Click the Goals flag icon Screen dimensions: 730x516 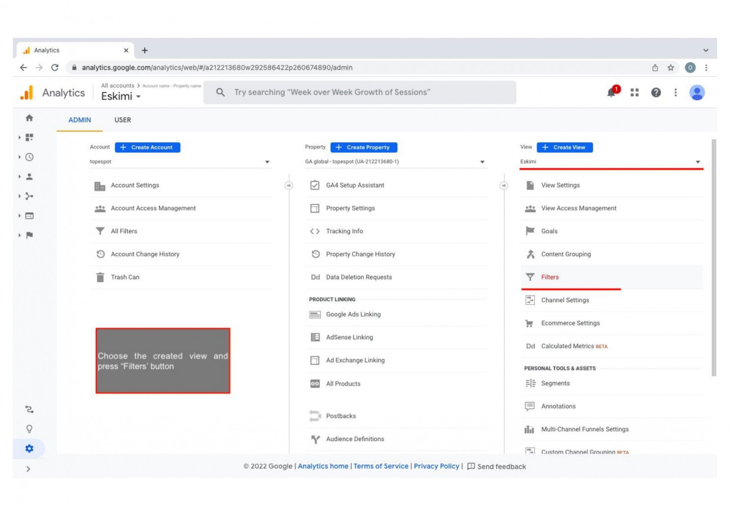pos(530,231)
